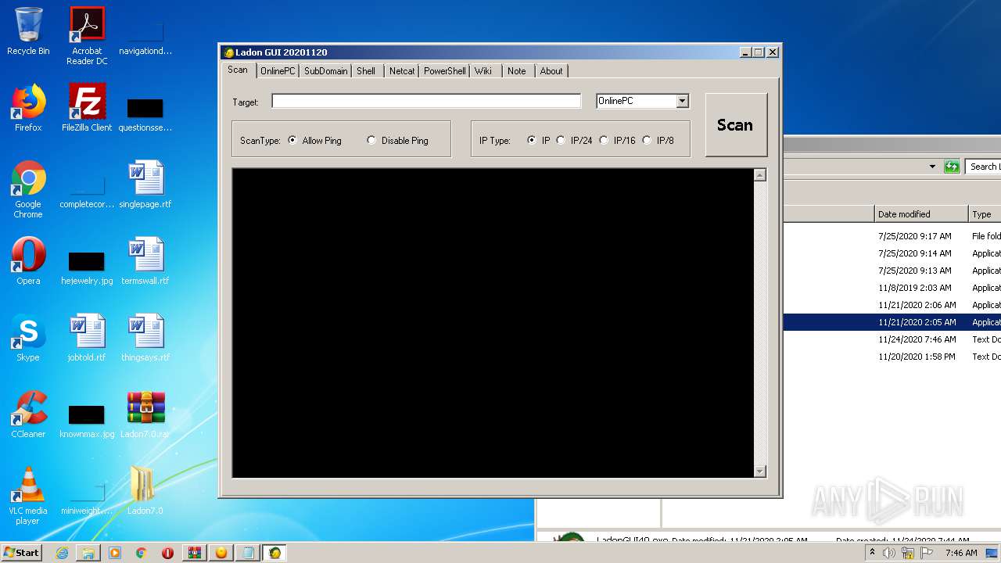Image resolution: width=1001 pixels, height=563 pixels.
Task: Open the Recycle Bin desktop icon
Action: pyautogui.click(x=28, y=32)
